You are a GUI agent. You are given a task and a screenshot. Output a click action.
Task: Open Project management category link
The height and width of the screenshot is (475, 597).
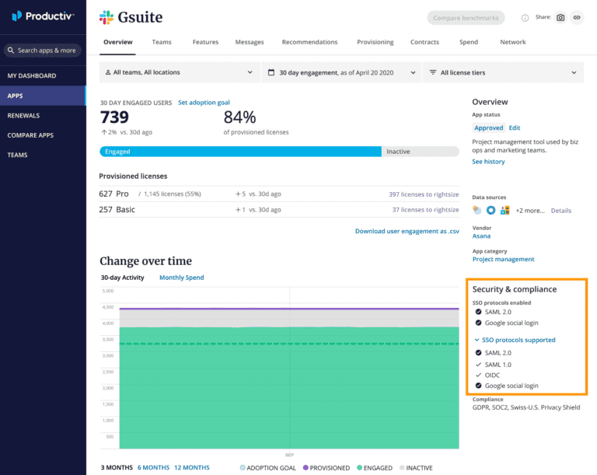[504, 259]
